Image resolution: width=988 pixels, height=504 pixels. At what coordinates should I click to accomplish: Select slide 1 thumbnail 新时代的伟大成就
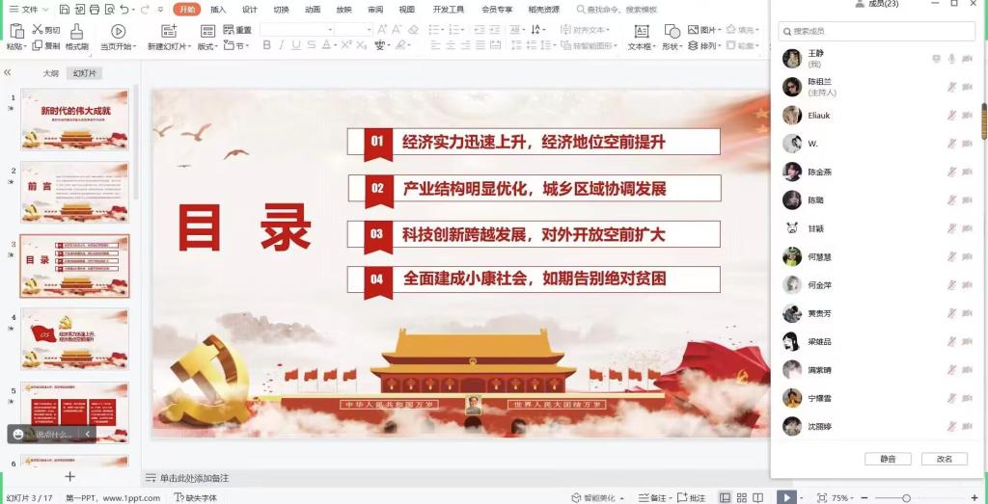tap(75, 119)
